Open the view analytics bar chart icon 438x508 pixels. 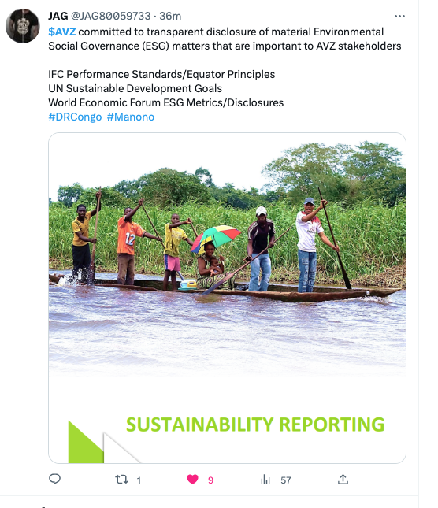[265, 480]
